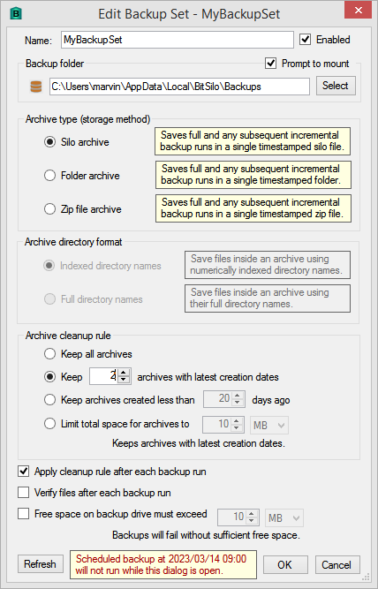The image size is (378, 589).
Task: Click the Select button for backup folder
Action: [x=336, y=86]
